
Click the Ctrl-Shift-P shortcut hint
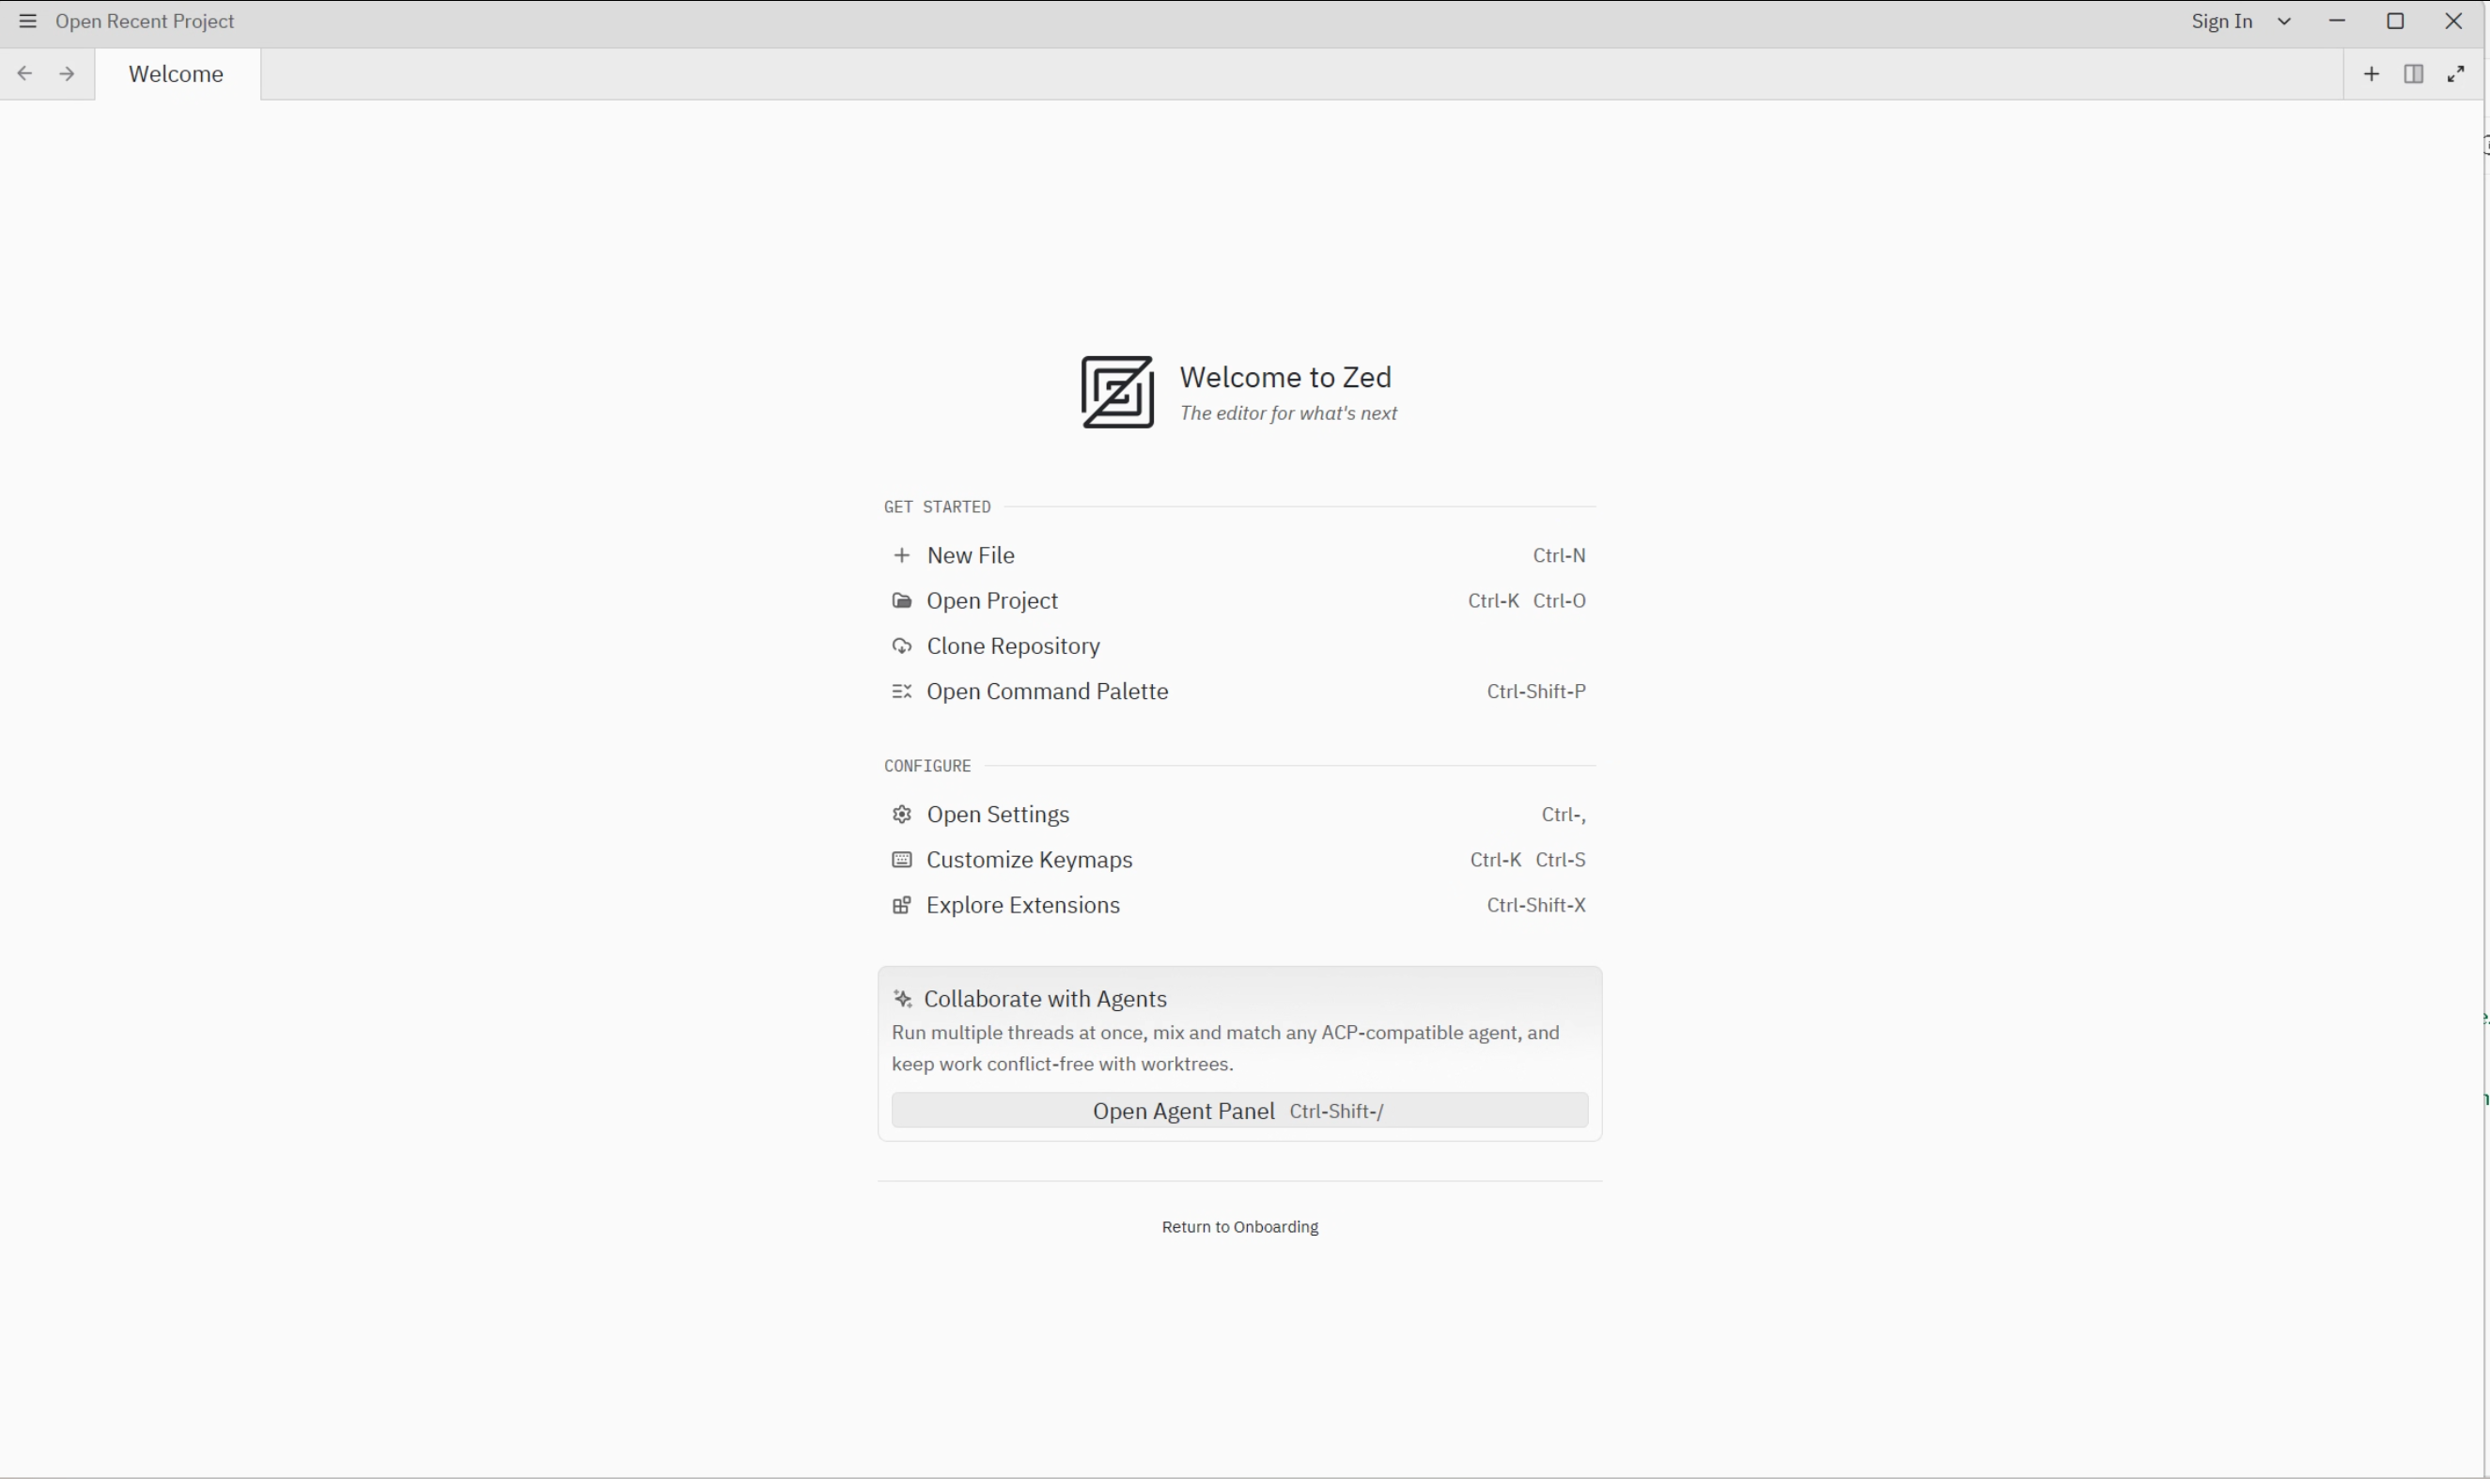(1535, 692)
